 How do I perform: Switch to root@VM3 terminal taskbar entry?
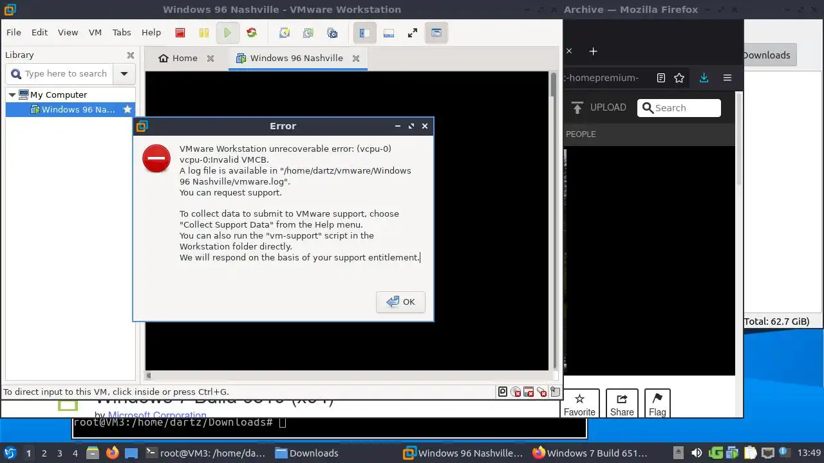[x=206, y=453]
